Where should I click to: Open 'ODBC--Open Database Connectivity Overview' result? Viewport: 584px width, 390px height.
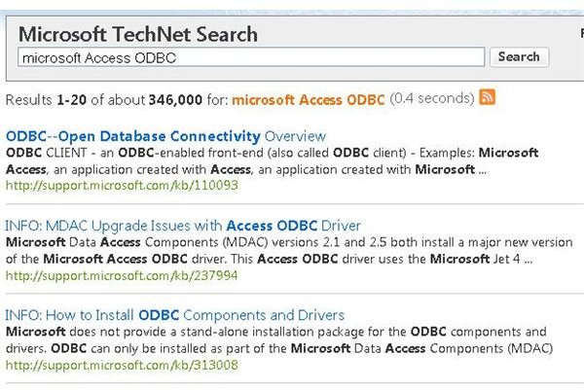(165, 136)
